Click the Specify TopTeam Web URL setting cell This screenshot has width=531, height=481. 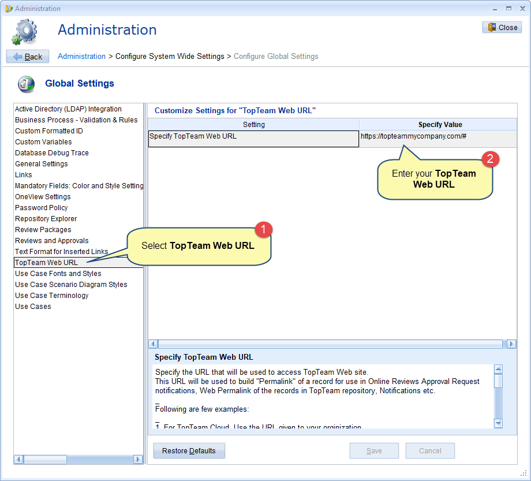click(x=253, y=139)
